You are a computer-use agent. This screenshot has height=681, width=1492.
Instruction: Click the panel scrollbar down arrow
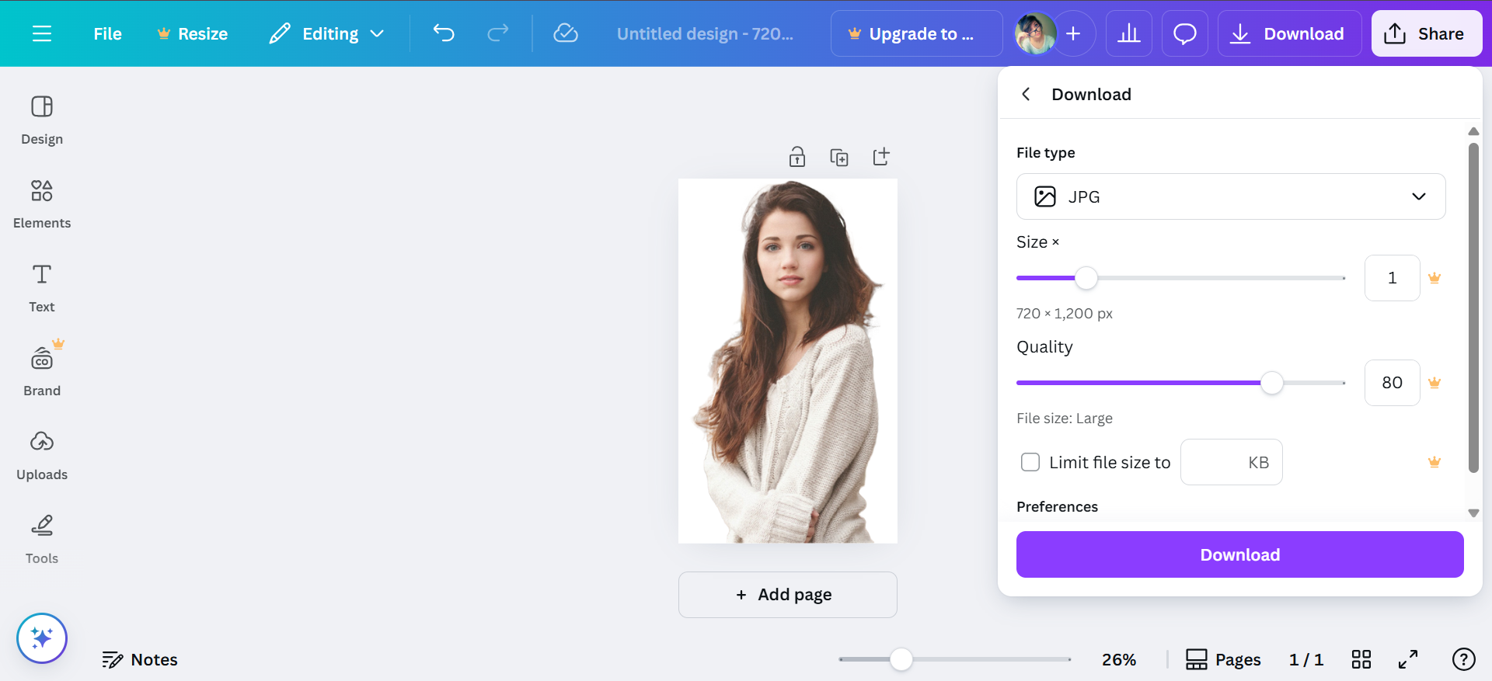pos(1473,513)
